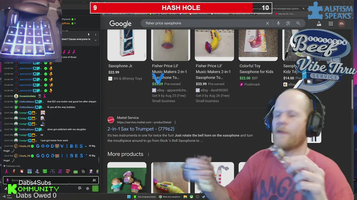
Task: Open Fisher Price Lil' Music Makers from dan690000
Action: 213,72
